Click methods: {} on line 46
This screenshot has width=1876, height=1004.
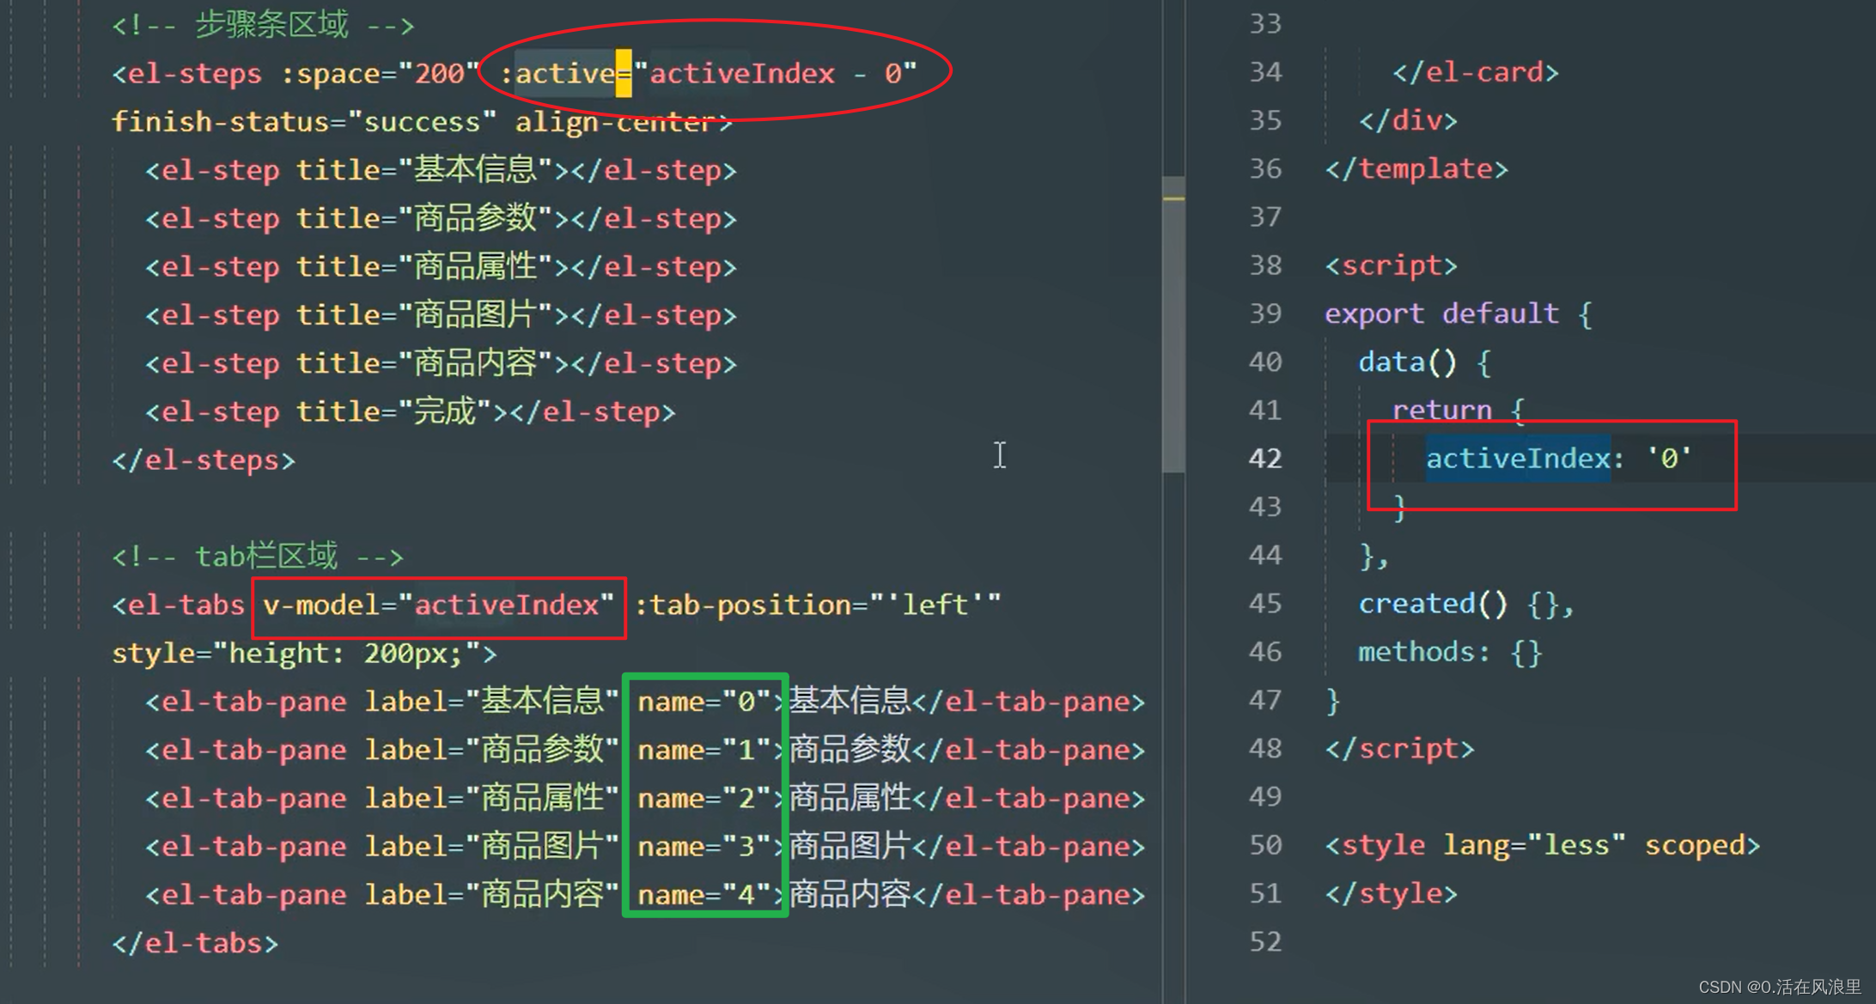1450,652
